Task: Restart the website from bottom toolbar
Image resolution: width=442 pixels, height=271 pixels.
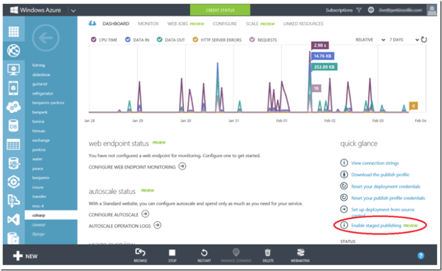Action: [204, 255]
